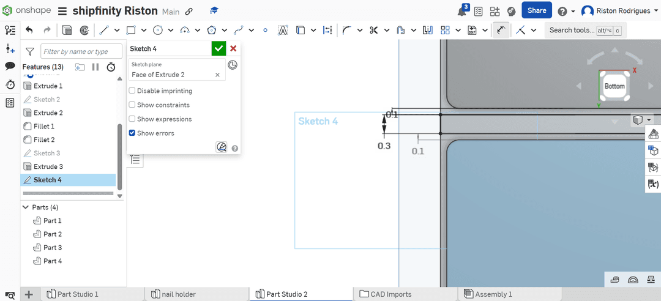Select the arc sketch tool
Image resolution: width=661 pixels, height=301 pixels.
click(185, 30)
